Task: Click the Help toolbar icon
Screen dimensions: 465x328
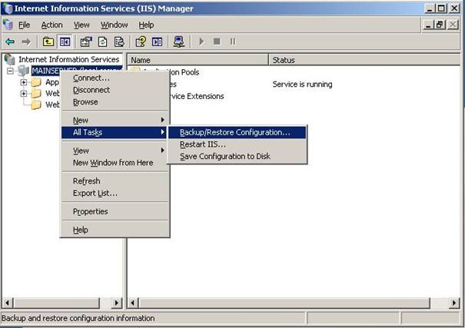Action: coord(141,41)
